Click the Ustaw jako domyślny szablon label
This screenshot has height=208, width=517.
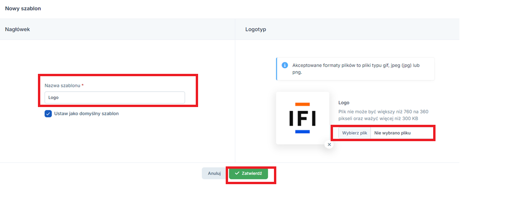[86, 114]
